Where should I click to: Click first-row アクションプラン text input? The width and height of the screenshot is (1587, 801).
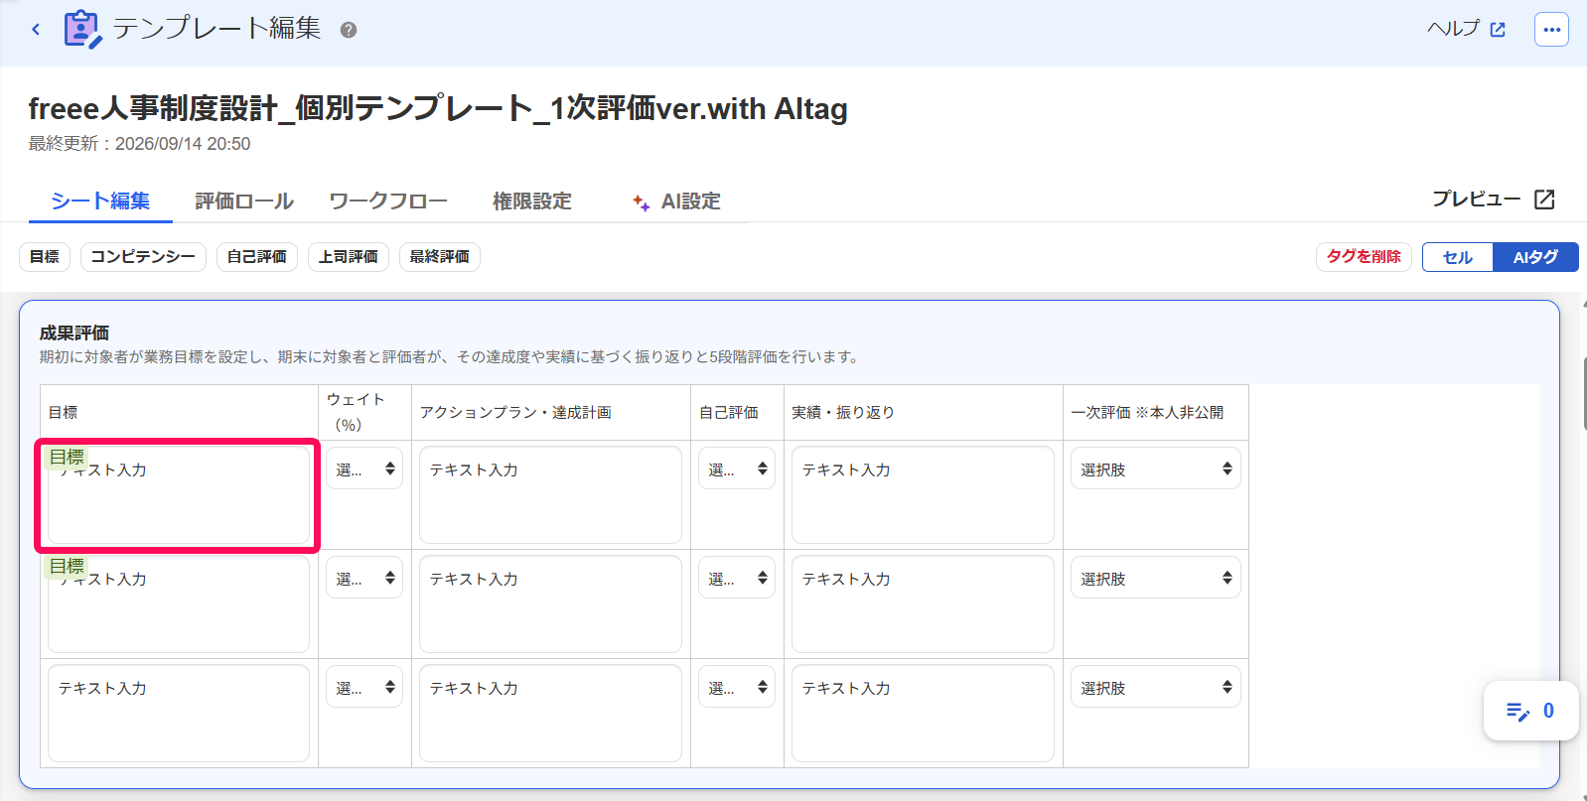click(551, 495)
